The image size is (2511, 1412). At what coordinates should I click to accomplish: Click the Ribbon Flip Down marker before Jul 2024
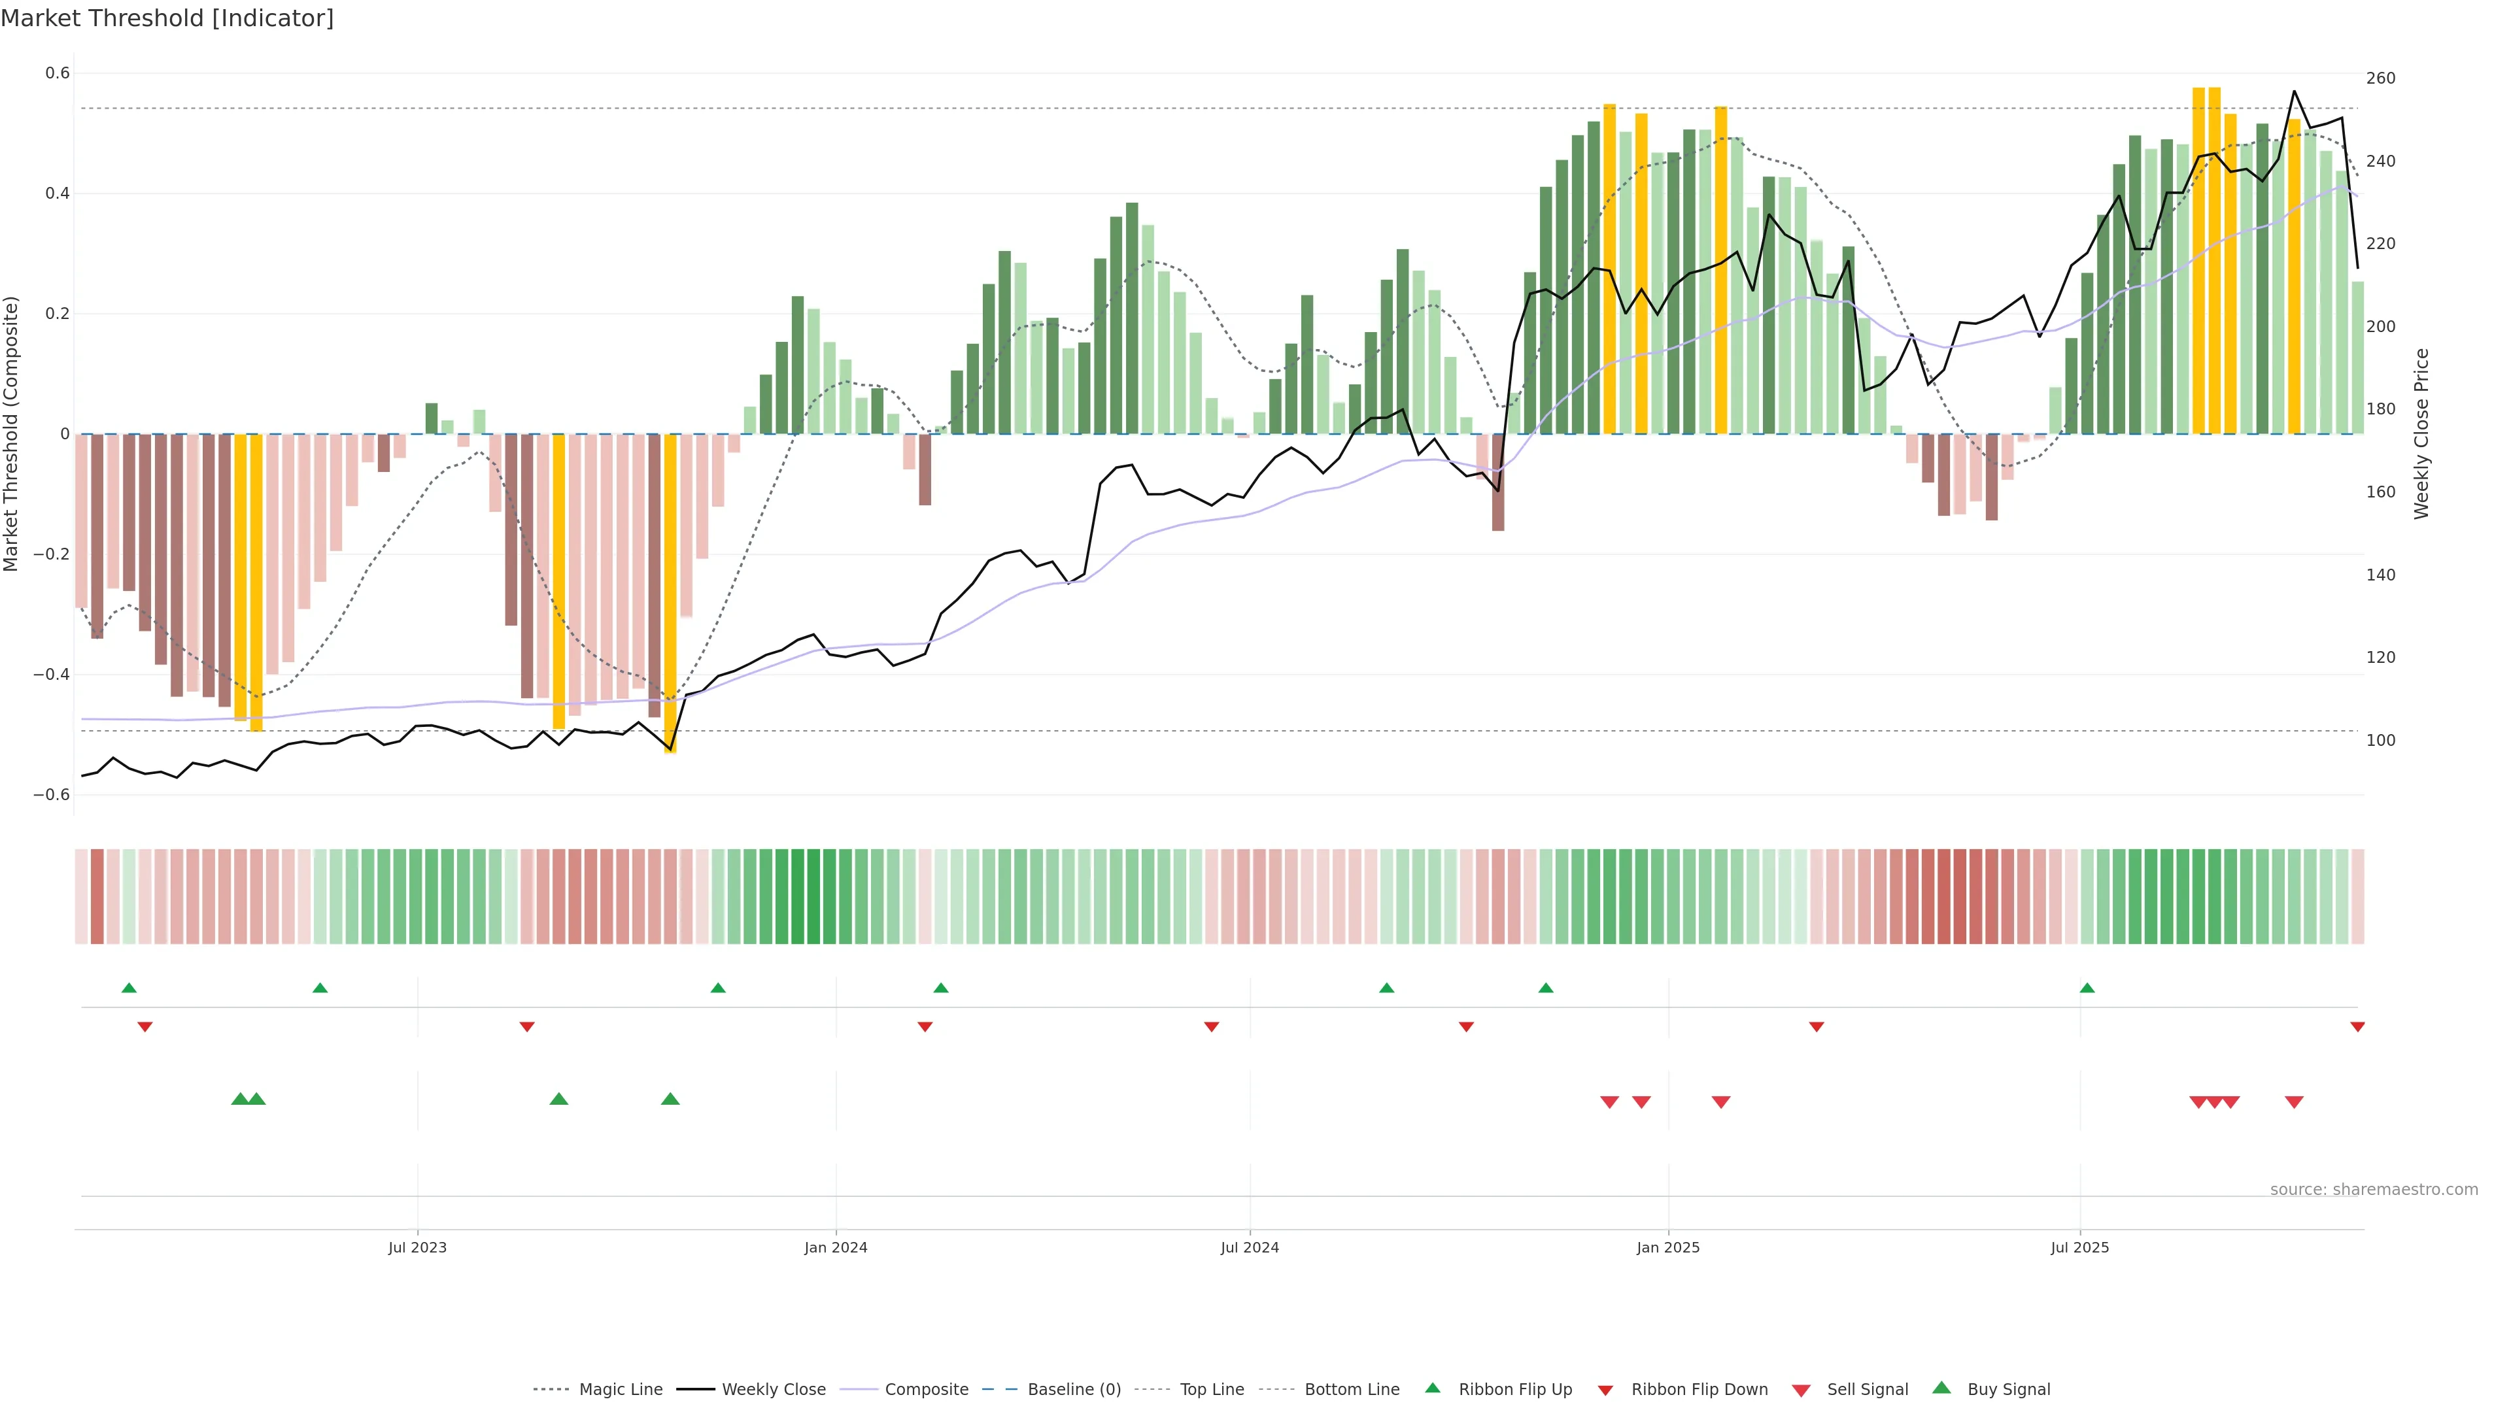tap(1210, 1027)
